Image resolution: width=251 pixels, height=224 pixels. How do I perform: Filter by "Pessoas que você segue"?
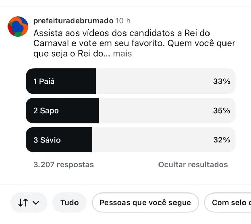pos(145,203)
